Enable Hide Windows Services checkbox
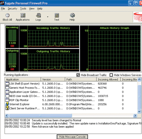 (111, 75)
